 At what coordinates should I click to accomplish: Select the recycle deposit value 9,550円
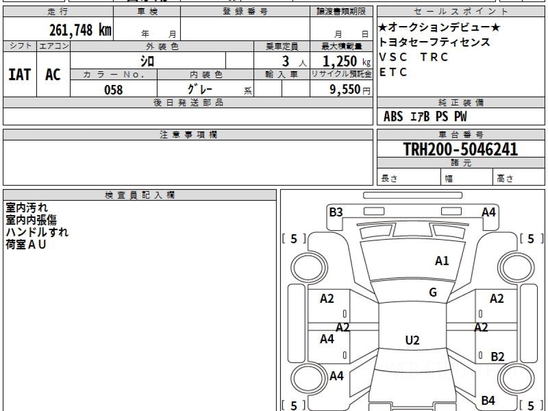350,89
